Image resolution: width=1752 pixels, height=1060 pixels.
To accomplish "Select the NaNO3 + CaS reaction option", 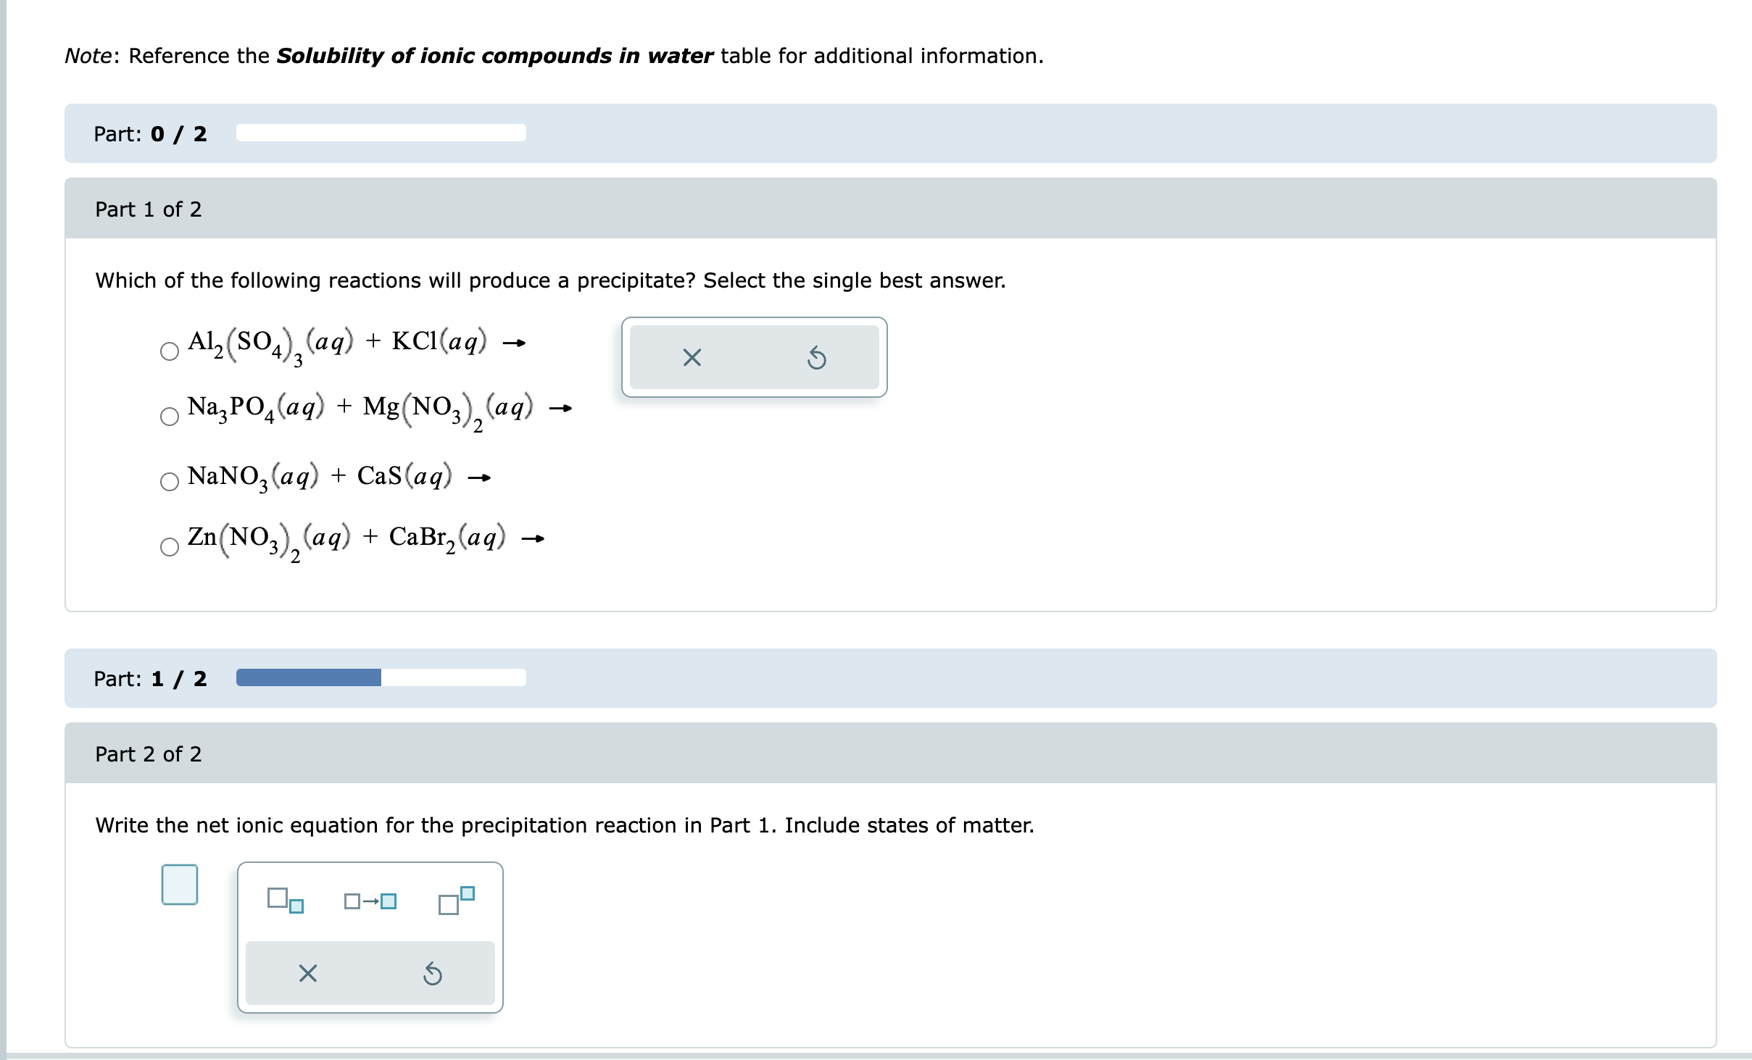I will (x=170, y=482).
